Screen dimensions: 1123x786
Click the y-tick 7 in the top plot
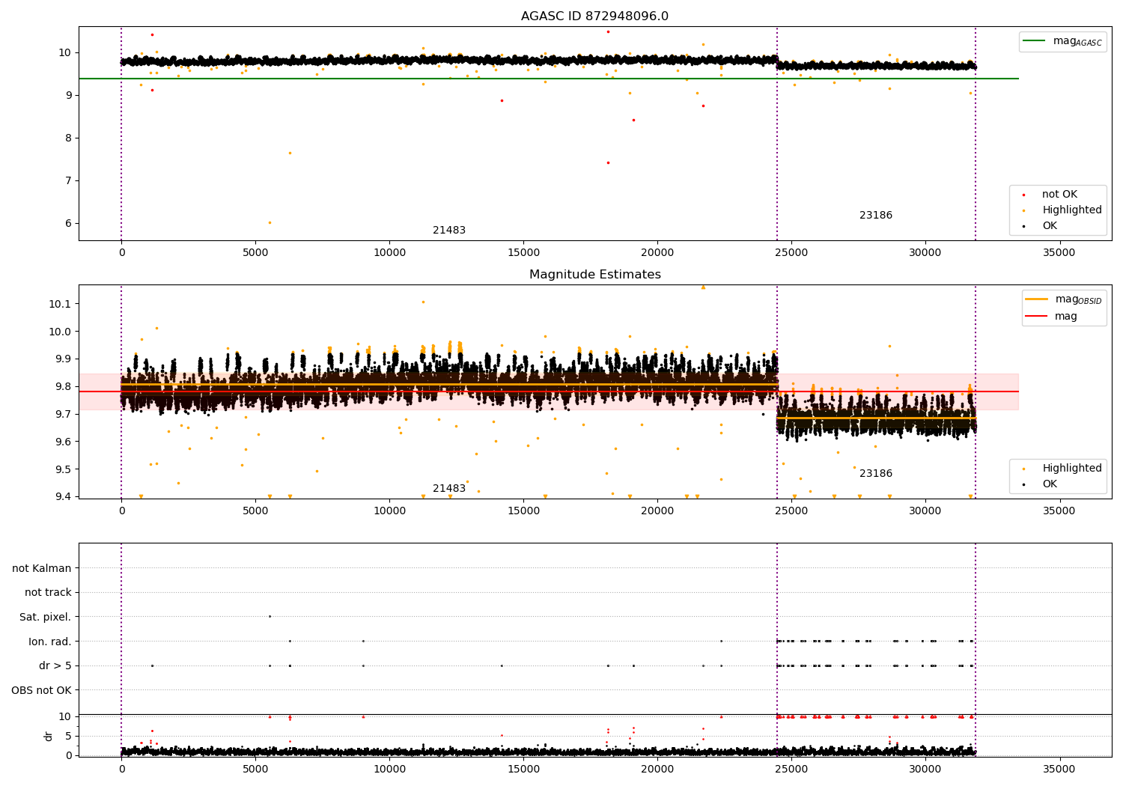tap(69, 180)
